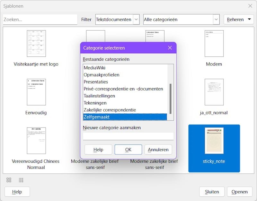Close the Categorie selecteren dialog
This screenshot has width=257, height=201.
[170, 48]
